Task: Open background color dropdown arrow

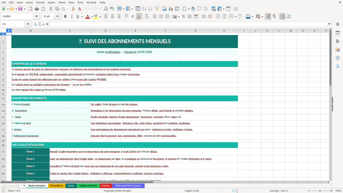Action: [x=100, y=17]
